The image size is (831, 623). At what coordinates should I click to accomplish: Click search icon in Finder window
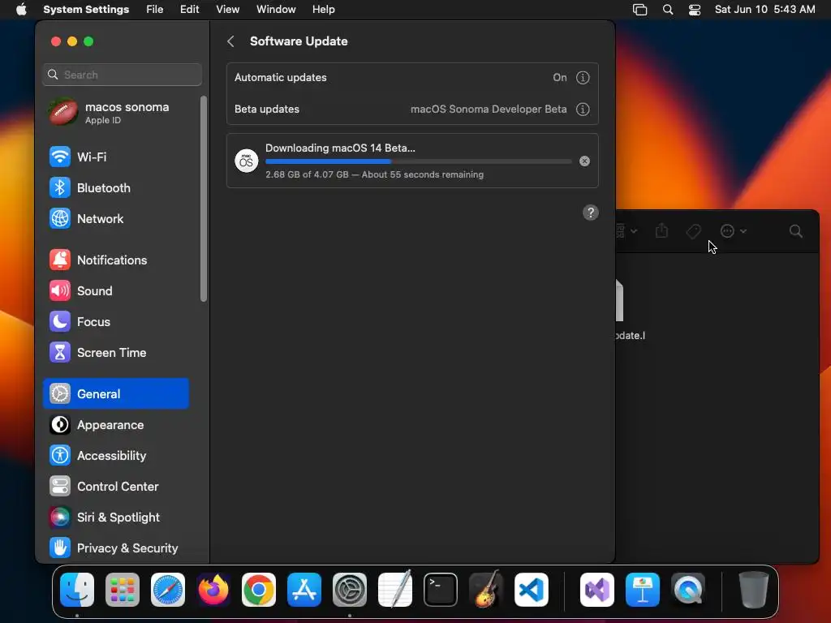(795, 231)
